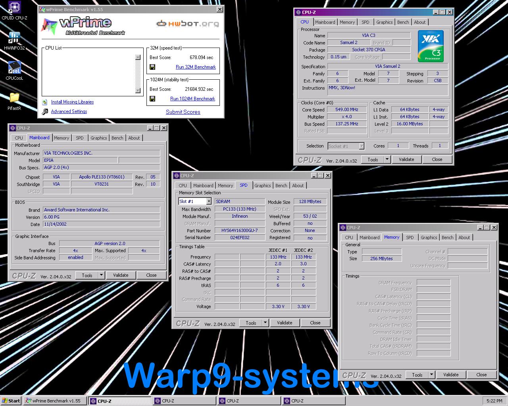Open Tools dropdown arrow in CPU window
The height and width of the screenshot is (406, 508).
point(387,159)
